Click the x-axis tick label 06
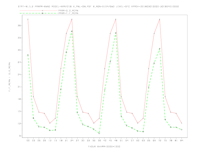This screenshot has height=153, width=198. point(39,140)
